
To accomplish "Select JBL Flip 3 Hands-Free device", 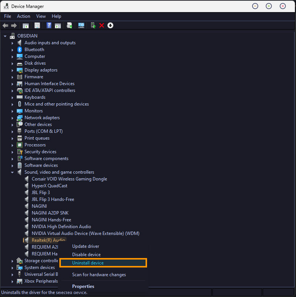I will [53, 199].
